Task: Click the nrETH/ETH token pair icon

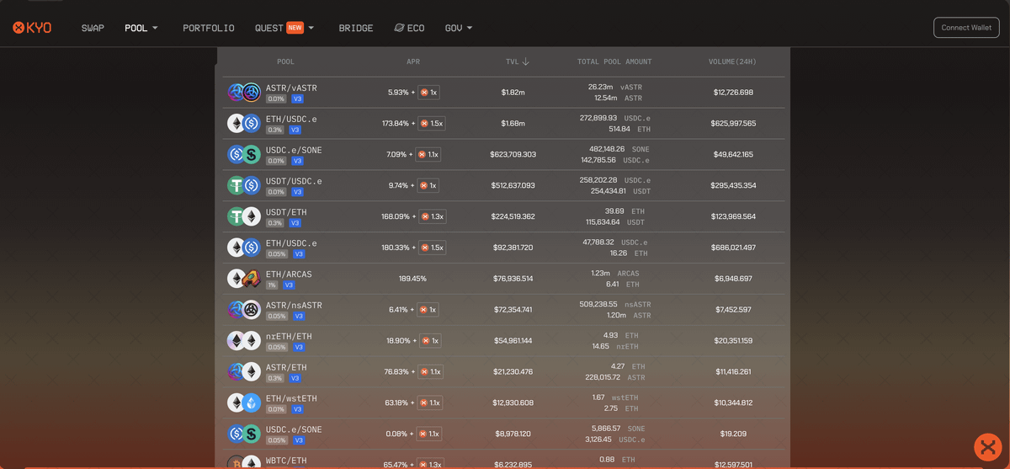Action: 243,341
